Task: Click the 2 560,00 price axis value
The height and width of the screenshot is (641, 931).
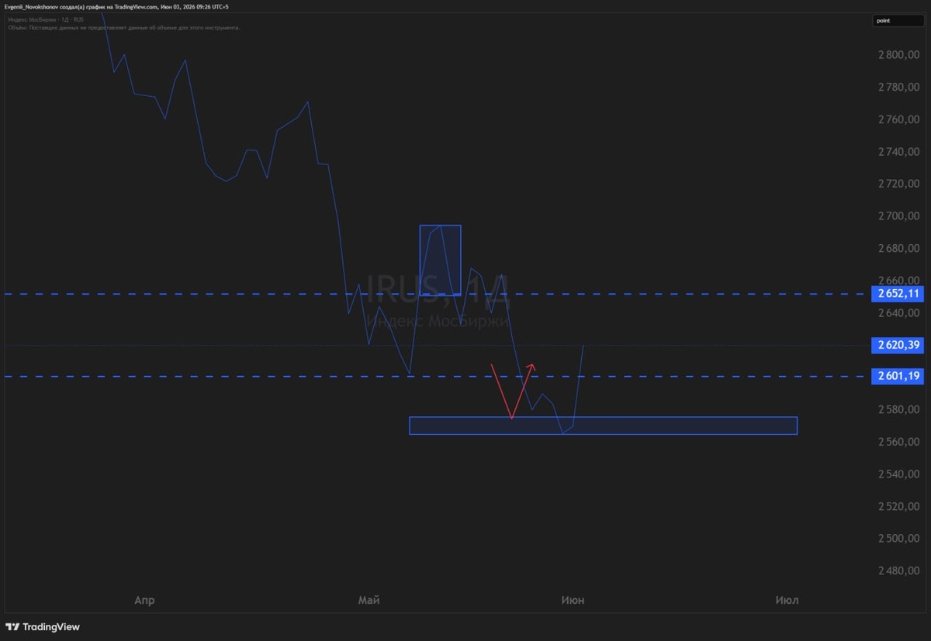Action: (x=899, y=442)
